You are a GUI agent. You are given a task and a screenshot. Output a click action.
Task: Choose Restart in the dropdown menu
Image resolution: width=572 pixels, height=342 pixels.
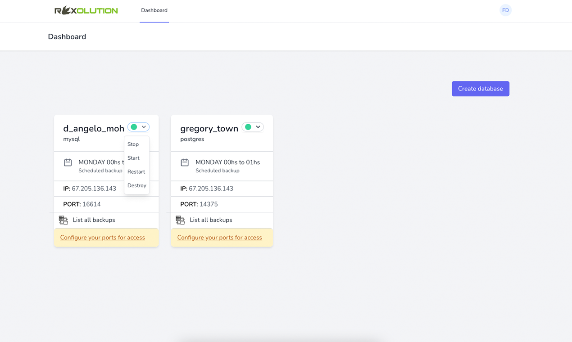point(136,172)
